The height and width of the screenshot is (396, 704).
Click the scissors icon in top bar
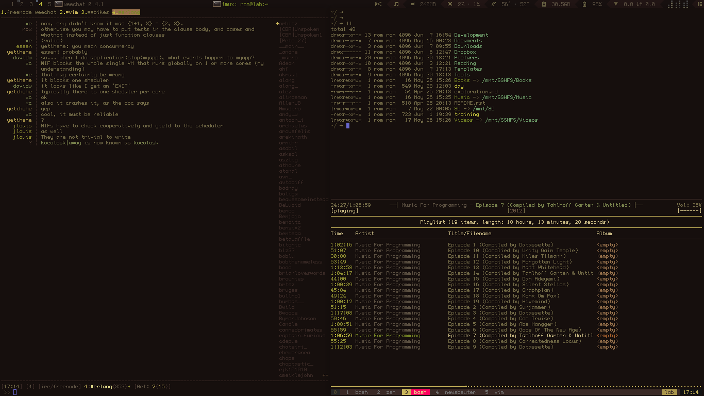pos(378,4)
